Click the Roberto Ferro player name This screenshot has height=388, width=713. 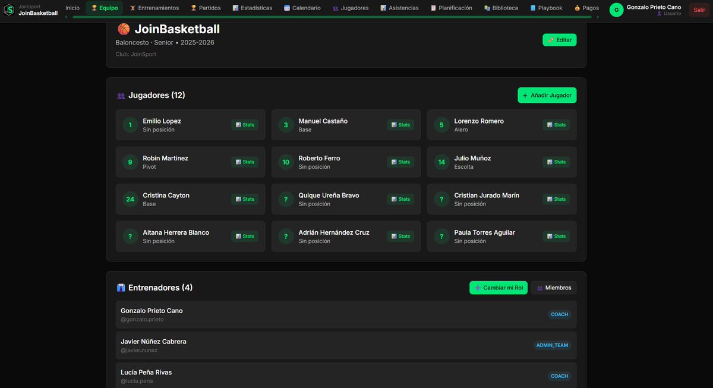(x=319, y=158)
